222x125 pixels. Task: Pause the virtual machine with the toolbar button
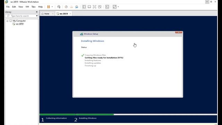pos(49,7)
